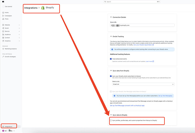195x133 pixels.
Task: Open Home in sidebar
Action: pyautogui.click(x=6, y=12)
